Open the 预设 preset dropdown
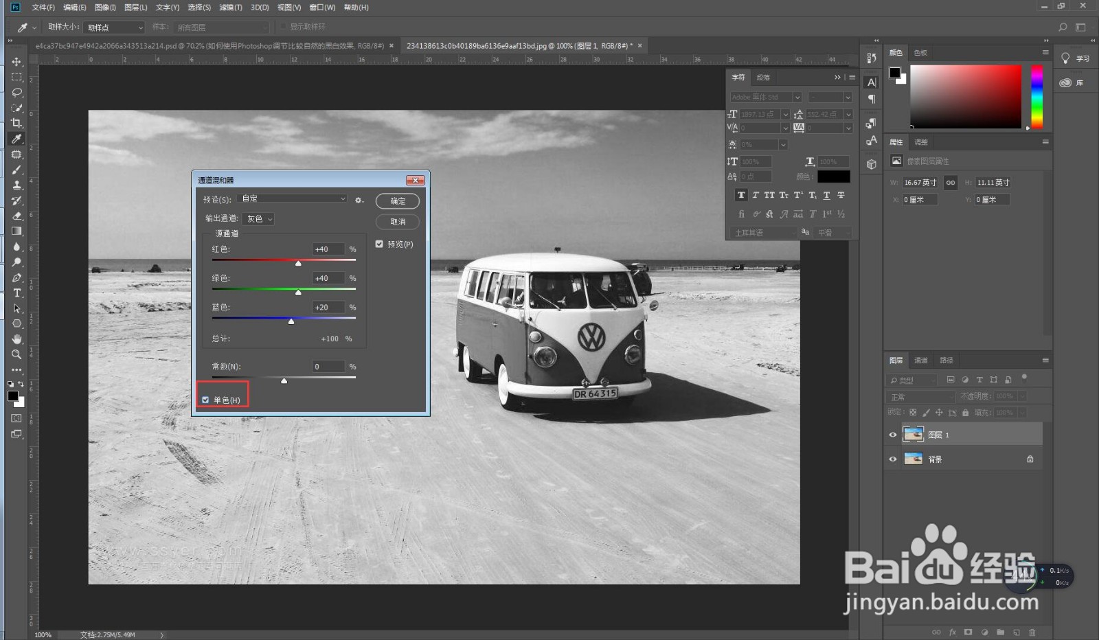The height and width of the screenshot is (640, 1099). (x=293, y=198)
